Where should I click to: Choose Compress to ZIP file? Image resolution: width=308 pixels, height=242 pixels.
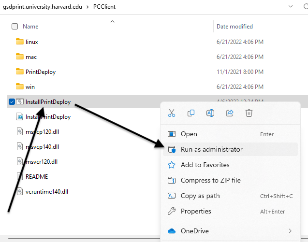click(210, 180)
